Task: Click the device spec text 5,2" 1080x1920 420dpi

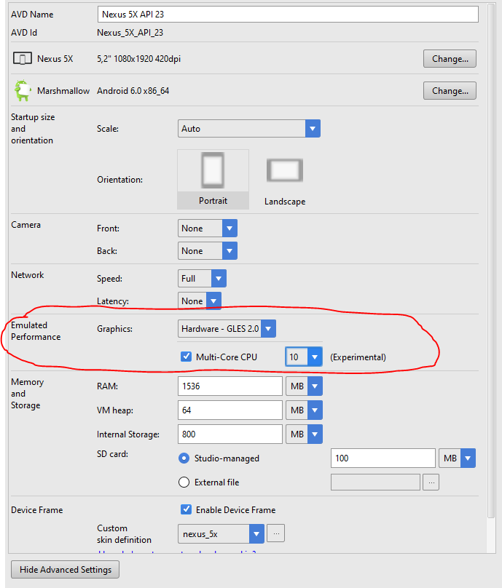Action: tap(139, 59)
